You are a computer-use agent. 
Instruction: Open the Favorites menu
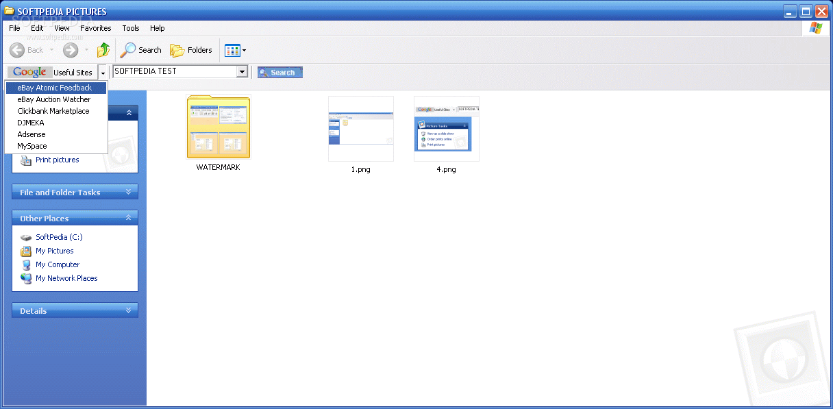coord(96,28)
